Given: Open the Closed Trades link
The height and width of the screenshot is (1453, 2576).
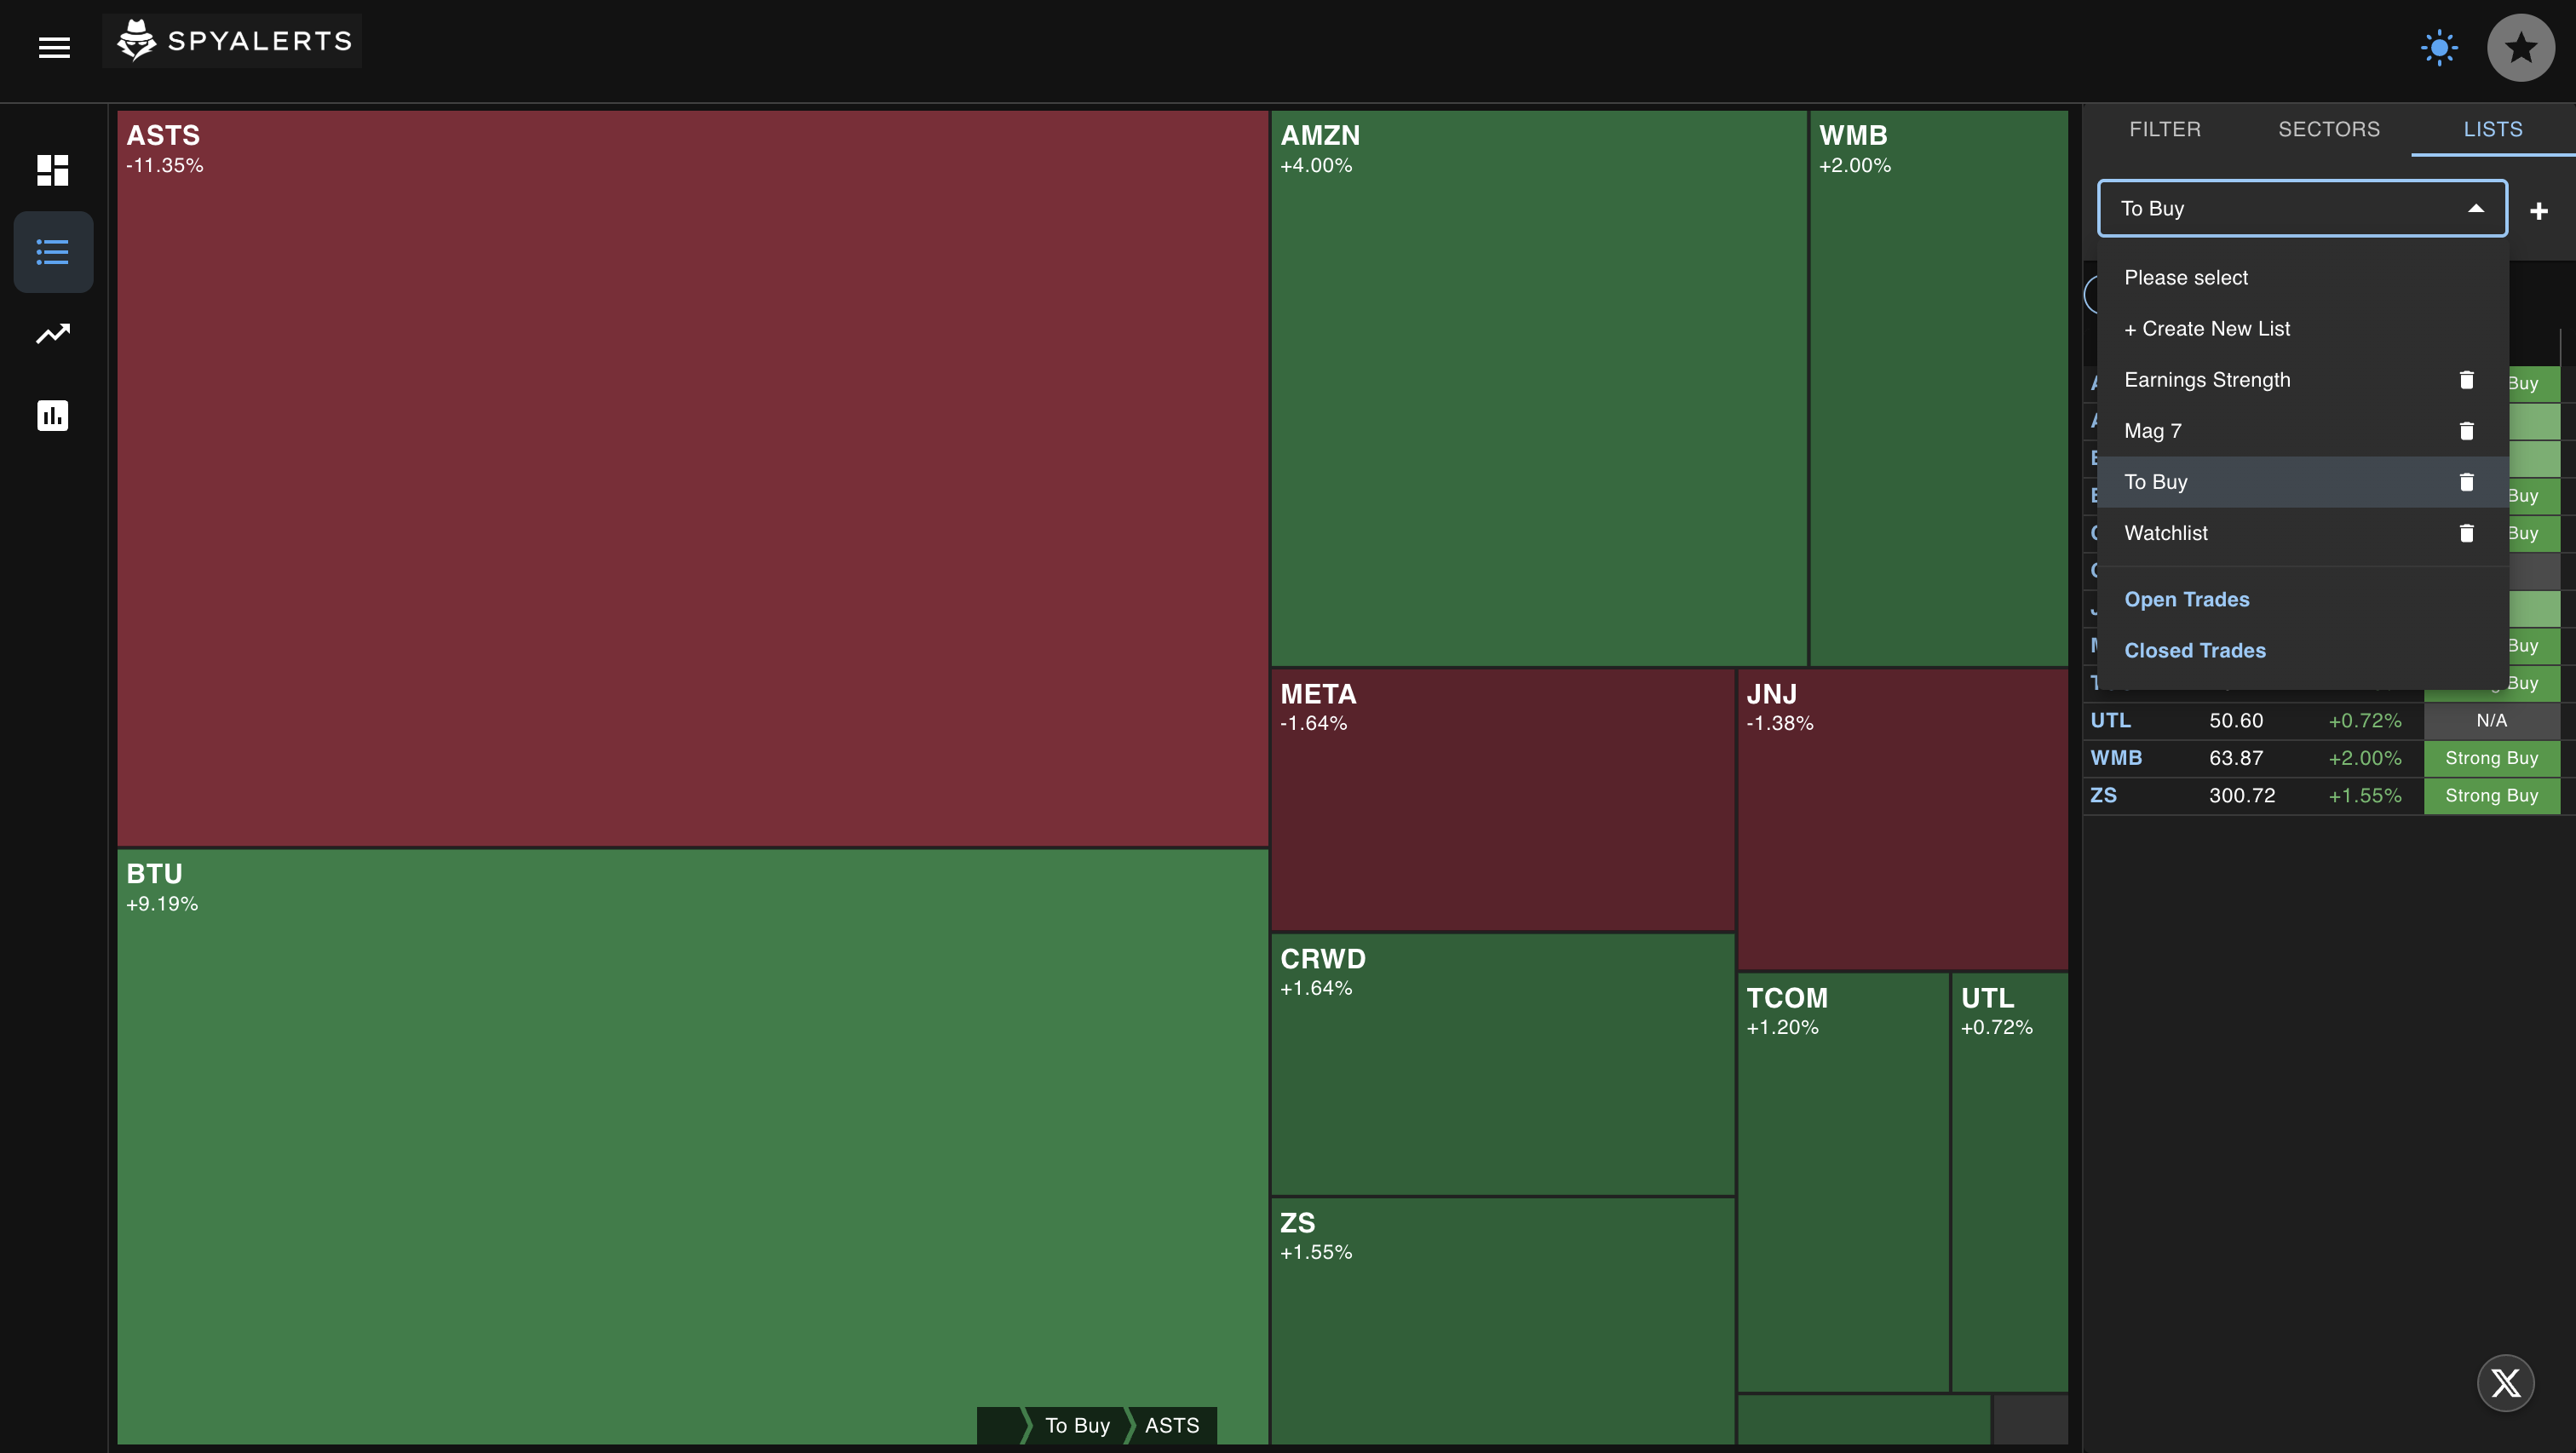Looking at the screenshot, I should coord(2194,650).
